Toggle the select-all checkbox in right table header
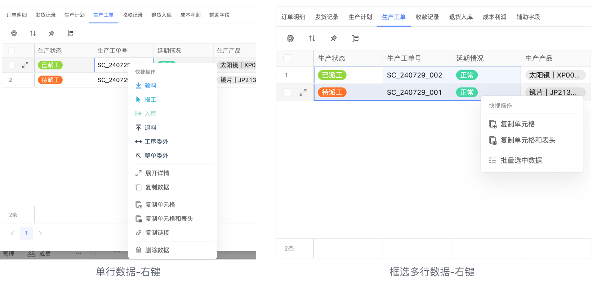 coord(287,58)
